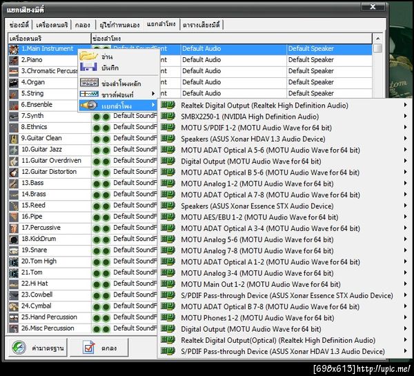Image resolution: width=414 pixels, height=376 pixels.
Task: Toggle green speaker lights on Snare row
Action: 101,251
